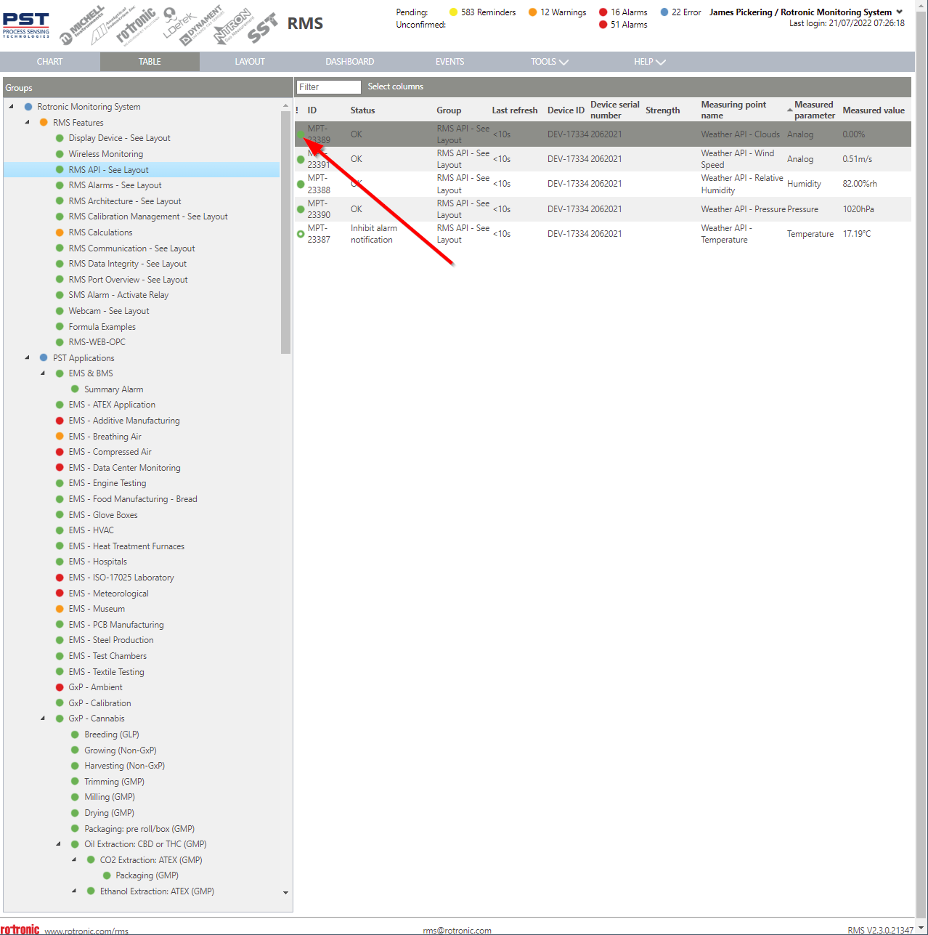Click the red 16 Alarms status dot
Screen dimensions: 928x935
pyautogui.click(x=603, y=12)
